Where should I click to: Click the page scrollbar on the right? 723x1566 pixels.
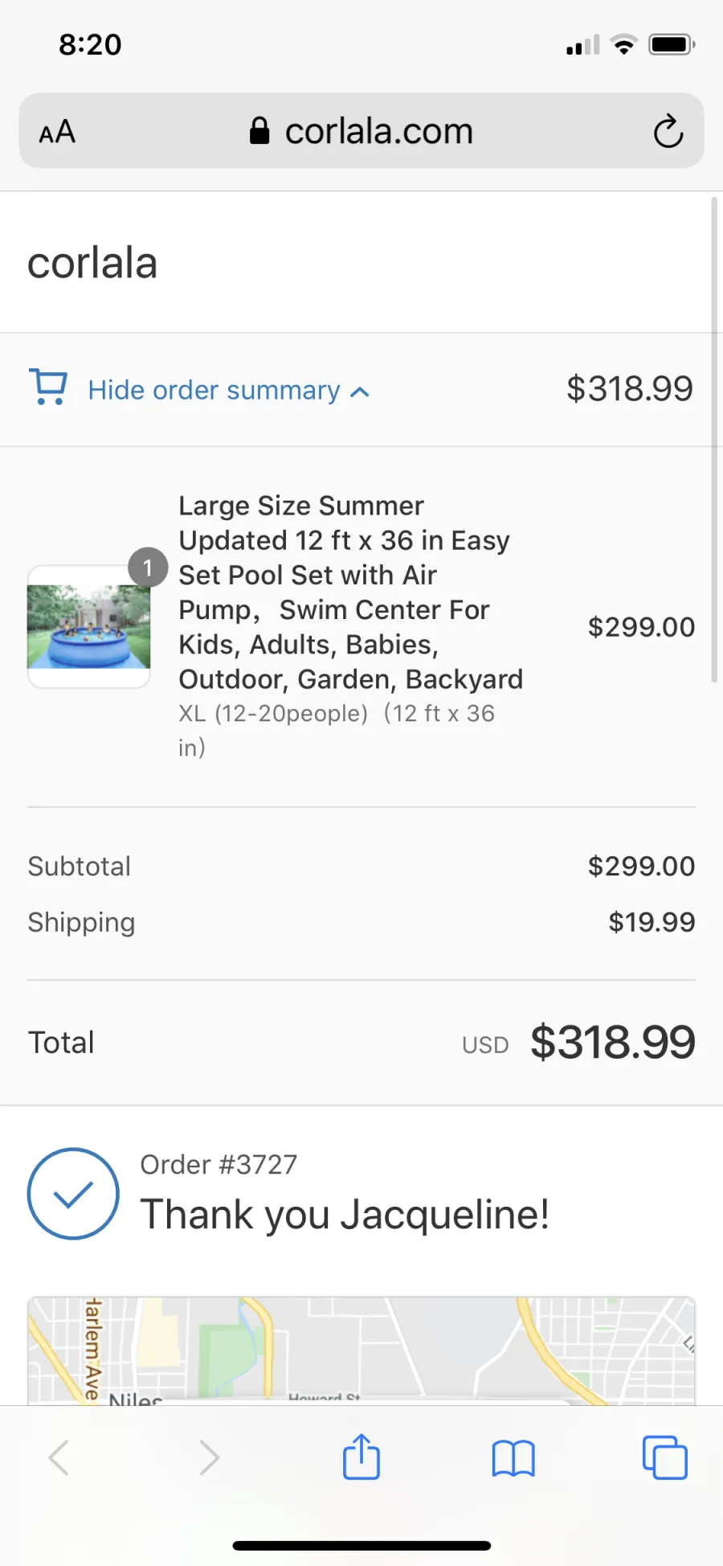point(714,440)
